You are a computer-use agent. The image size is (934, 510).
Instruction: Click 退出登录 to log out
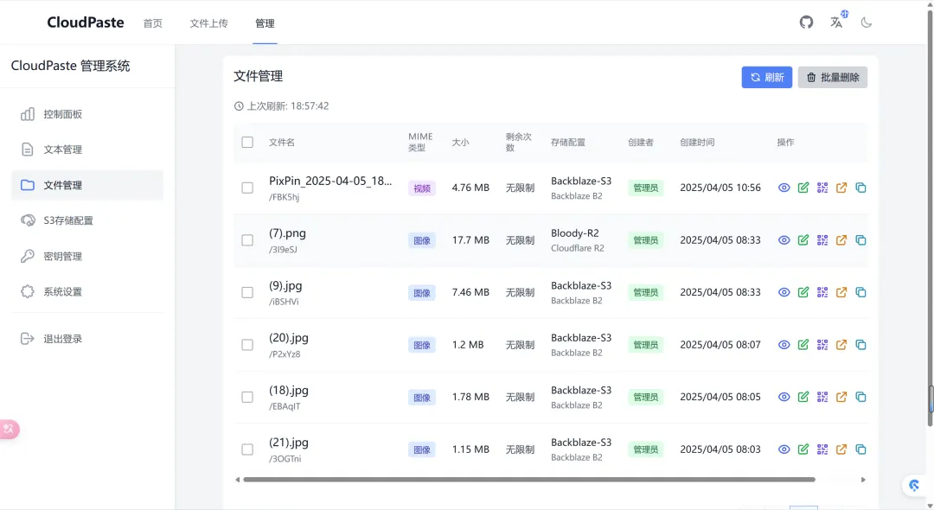[x=87, y=339]
